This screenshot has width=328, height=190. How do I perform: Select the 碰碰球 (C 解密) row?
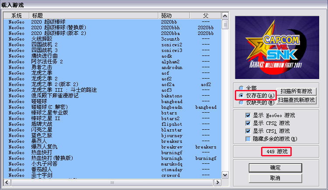(112, 107)
